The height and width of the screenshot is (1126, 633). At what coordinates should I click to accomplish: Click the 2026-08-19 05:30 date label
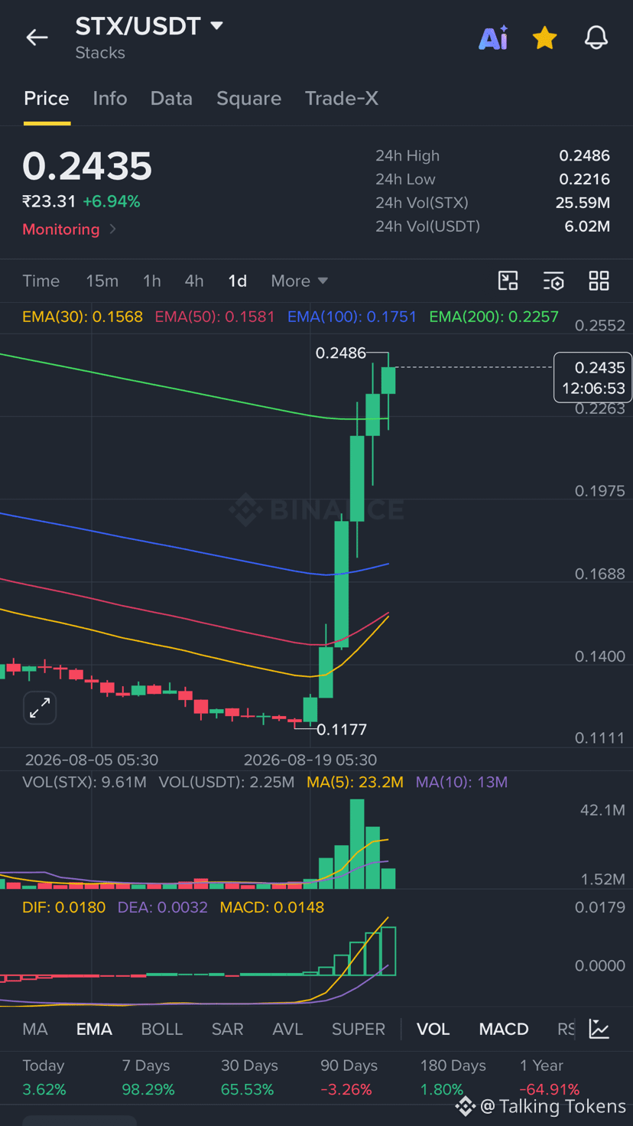[x=310, y=760]
